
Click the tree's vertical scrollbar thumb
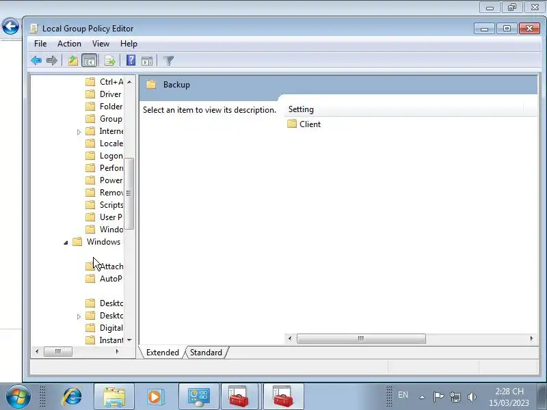[x=129, y=193]
